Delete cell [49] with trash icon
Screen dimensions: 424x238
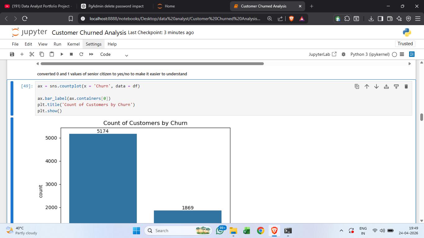tap(406, 86)
